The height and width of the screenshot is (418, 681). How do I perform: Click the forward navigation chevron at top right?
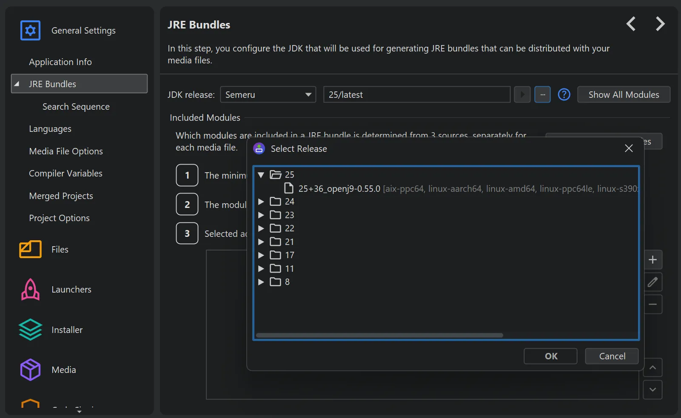click(x=660, y=24)
